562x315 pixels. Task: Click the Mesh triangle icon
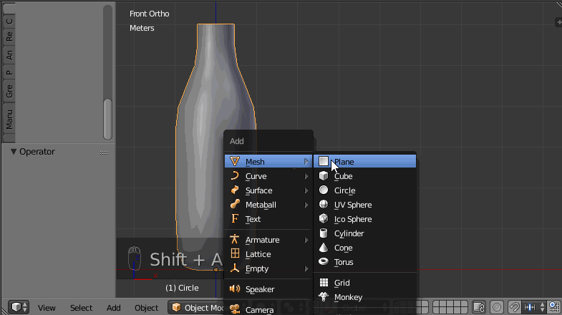pyautogui.click(x=235, y=161)
